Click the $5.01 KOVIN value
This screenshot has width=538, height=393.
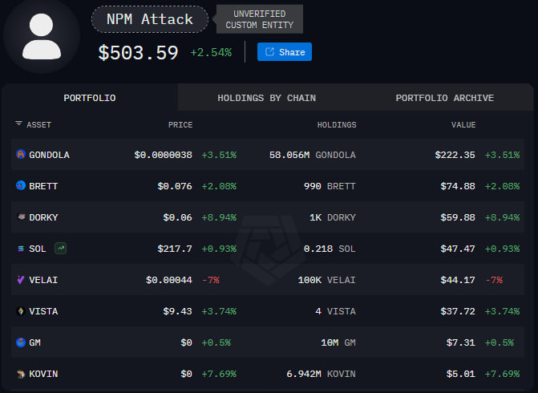tap(460, 374)
